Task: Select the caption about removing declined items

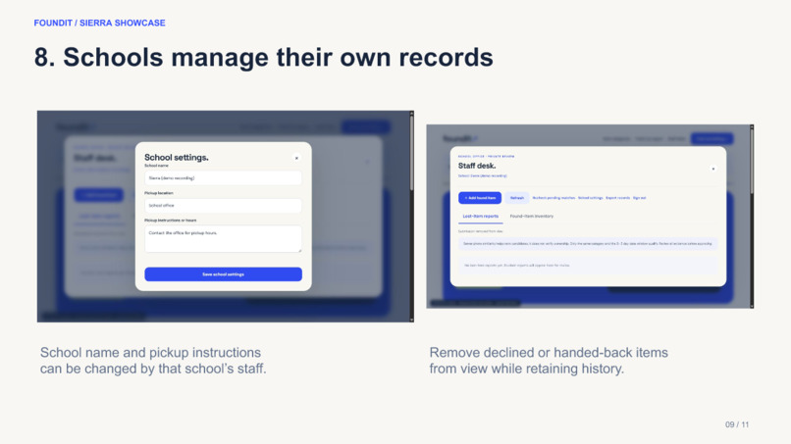Action: click(x=549, y=361)
